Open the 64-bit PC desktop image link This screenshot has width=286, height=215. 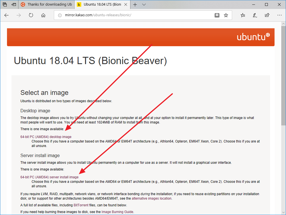pyautogui.click(x=46, y=137)
